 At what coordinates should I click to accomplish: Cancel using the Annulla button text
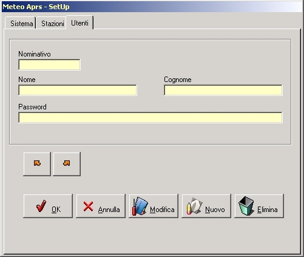click(x=109, y=210)
